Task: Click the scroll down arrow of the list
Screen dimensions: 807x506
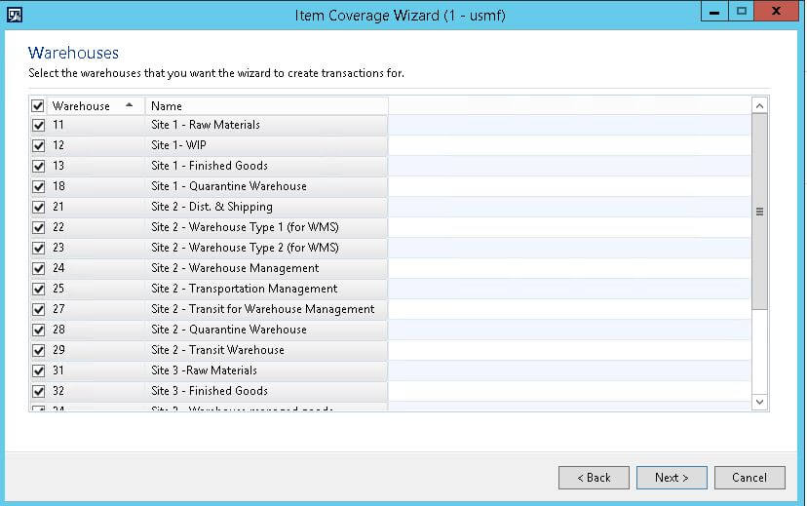Action: click(x=760, y=401)
